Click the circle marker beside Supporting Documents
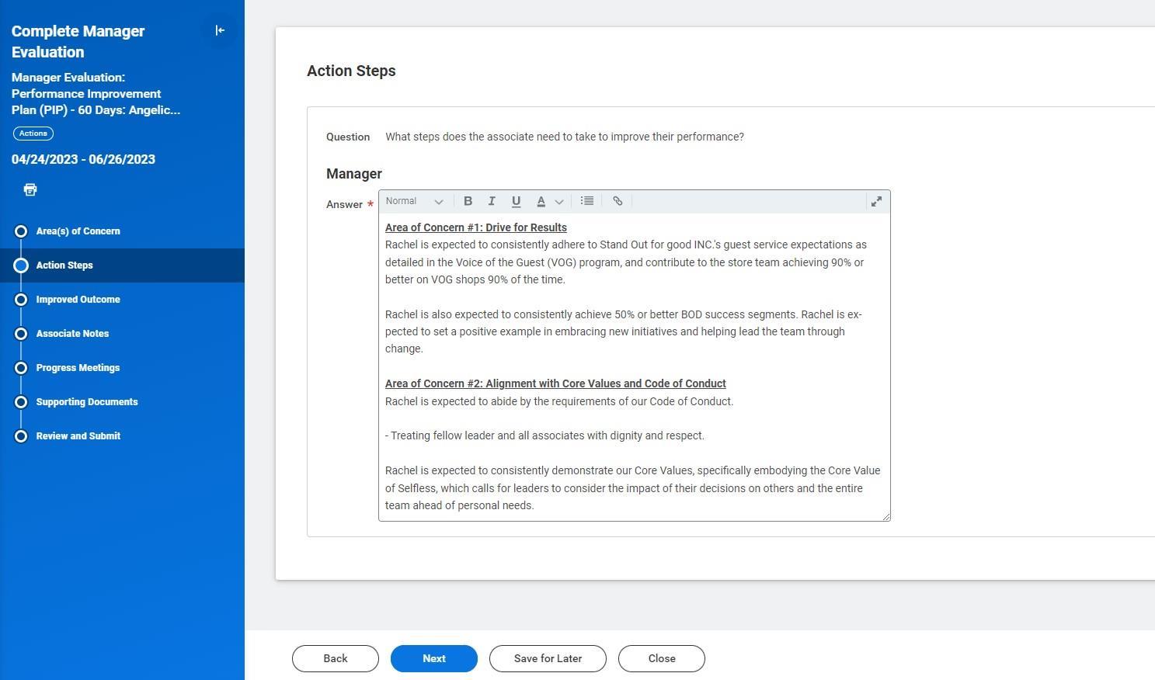This screenshot has height=680, width=1155. pos(21,402)
